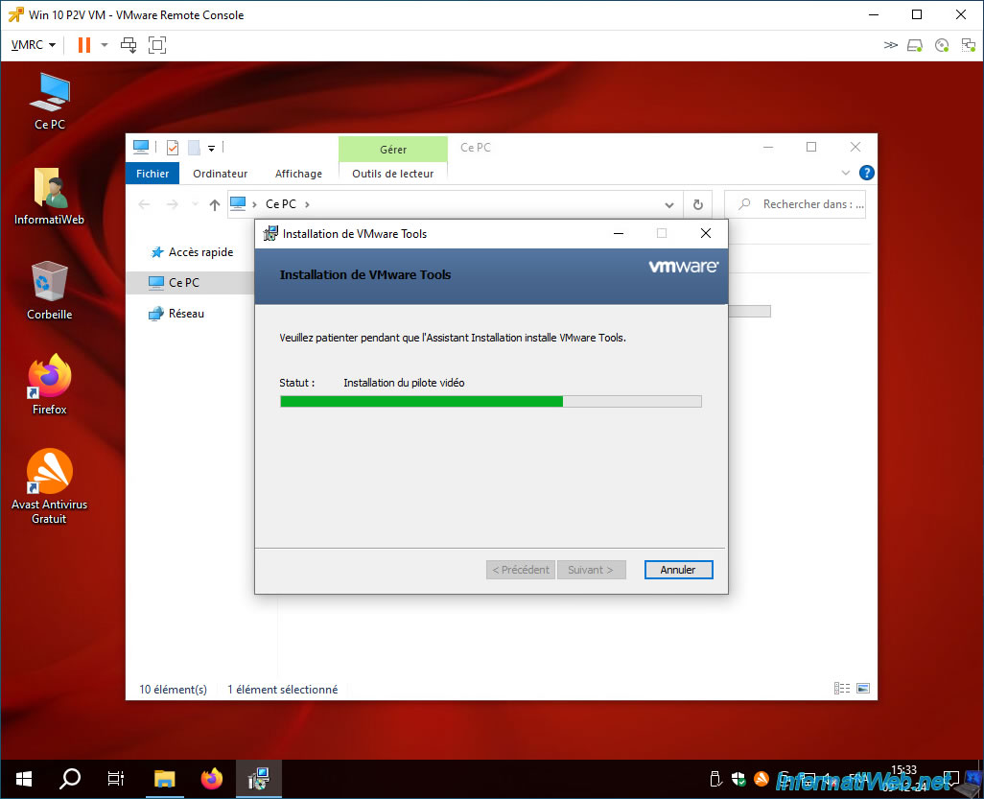Click the Send Ctrl+Alt+Del toolbar icon
This screenshot has width=984, height=799.
click(x=128, y=45)
